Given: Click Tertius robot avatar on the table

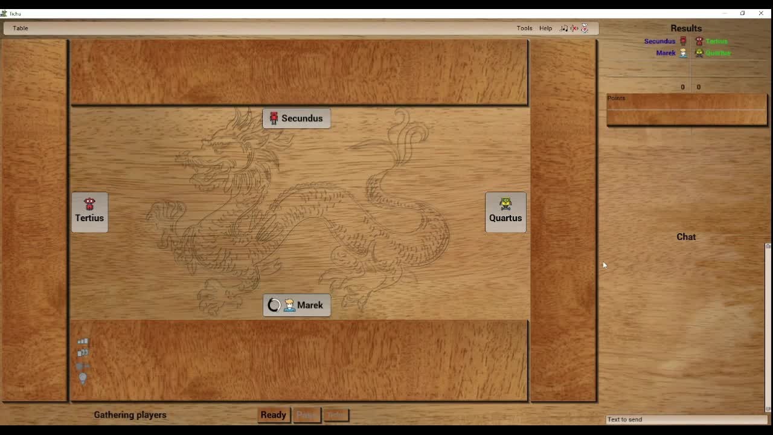Looking at the screenshot, I should tap(89, 204).
